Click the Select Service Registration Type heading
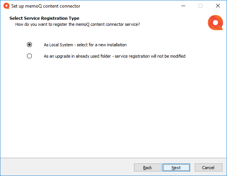 coord(44,18)
